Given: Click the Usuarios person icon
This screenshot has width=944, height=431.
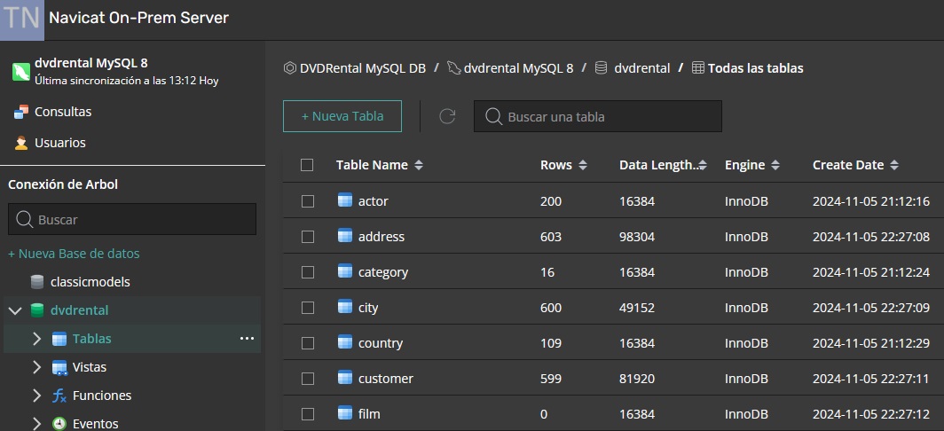Looking at the screenshot, I should (x=21, y=144).
